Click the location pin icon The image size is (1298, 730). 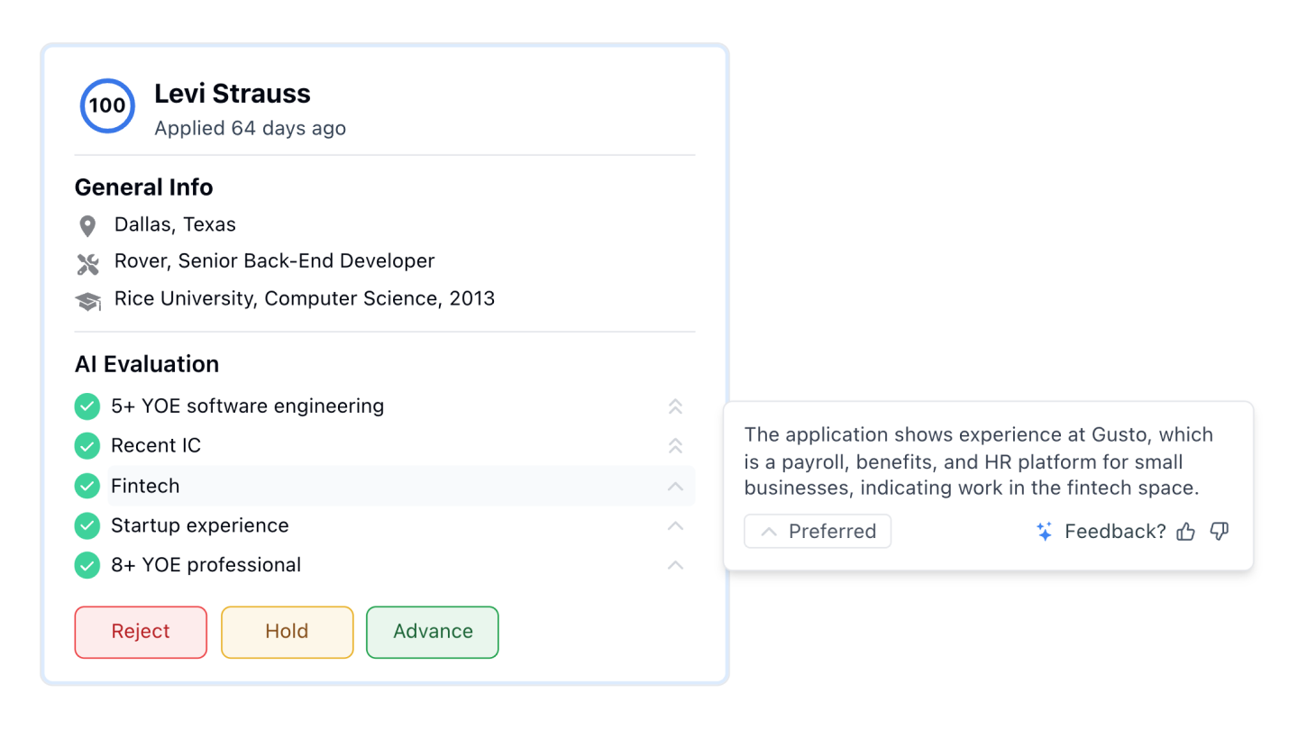click(x=87, y=225)
